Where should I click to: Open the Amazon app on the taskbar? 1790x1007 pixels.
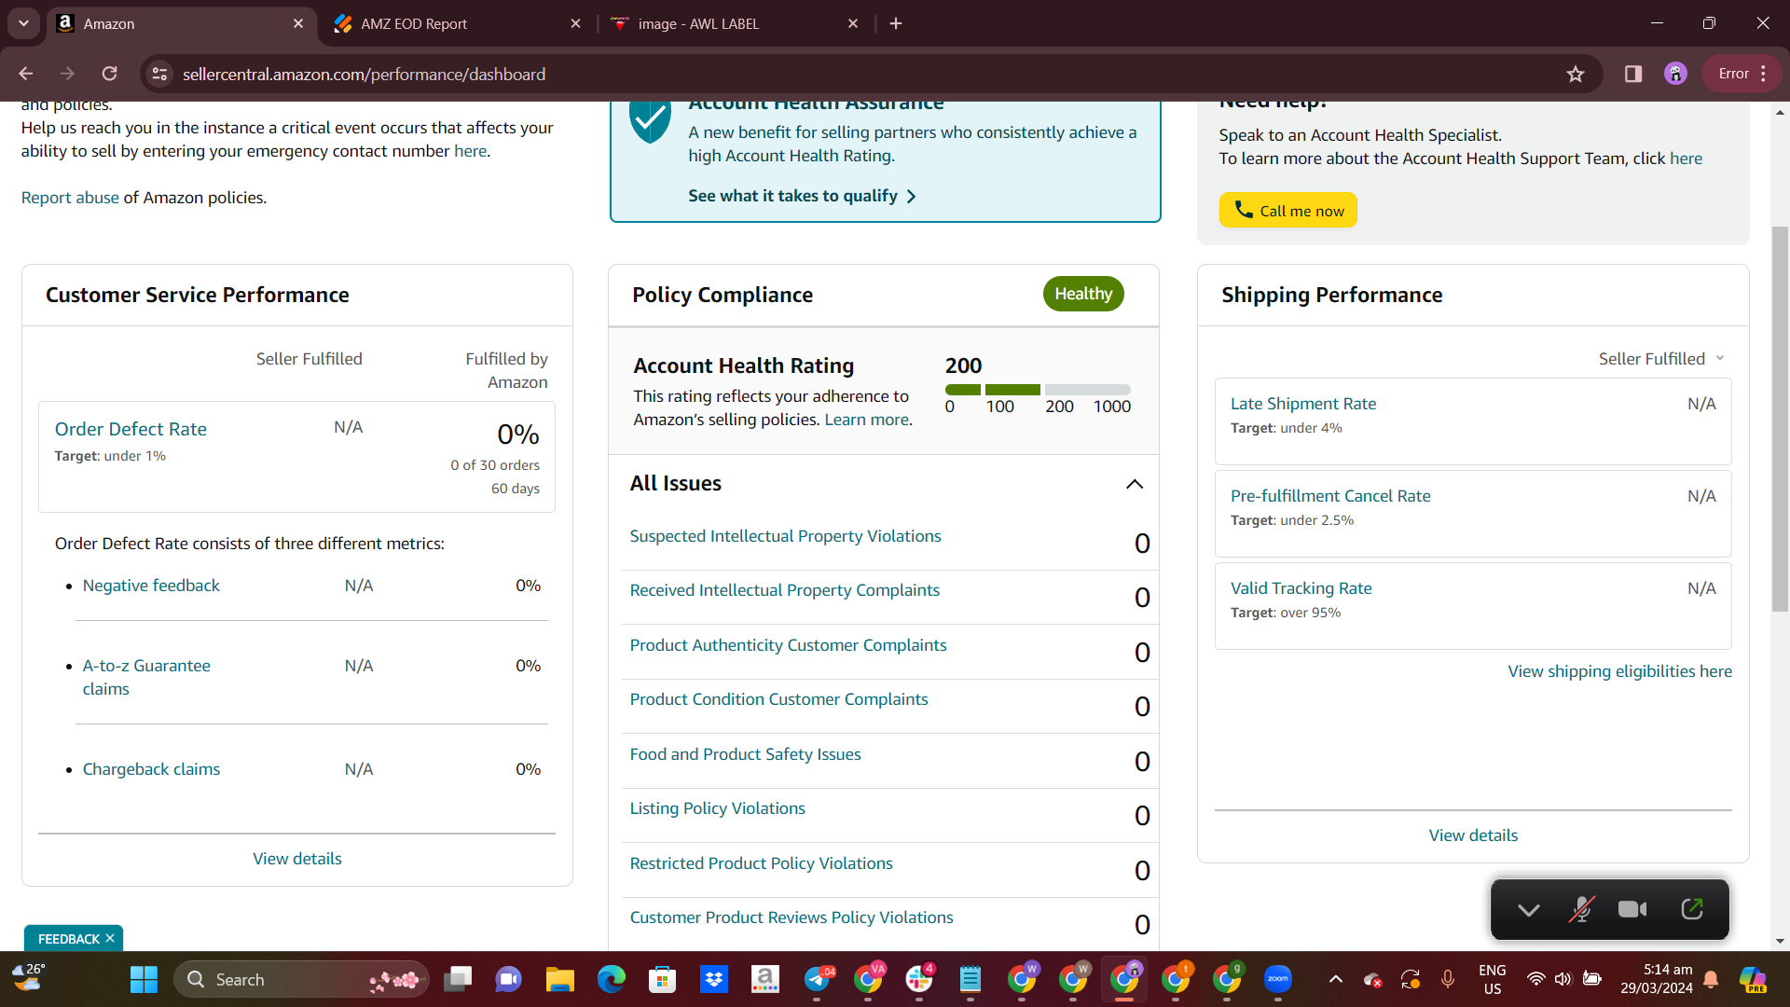point(765,979)
